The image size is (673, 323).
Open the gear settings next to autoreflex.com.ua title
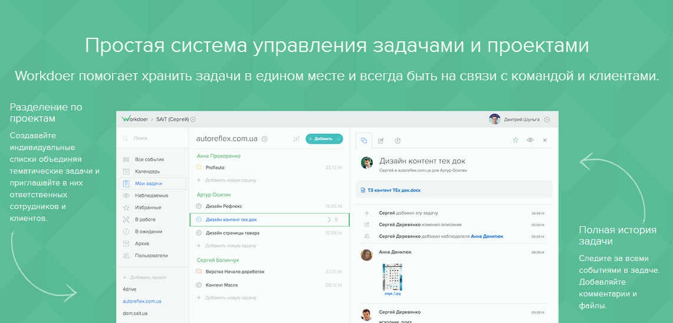tap(264, 139)
